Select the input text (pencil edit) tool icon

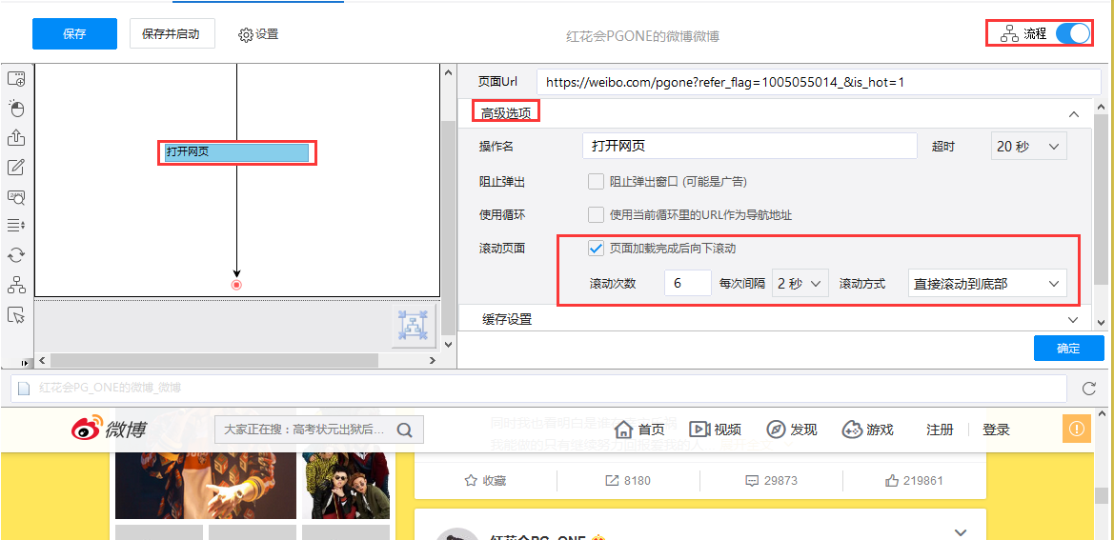click(15, 168)
